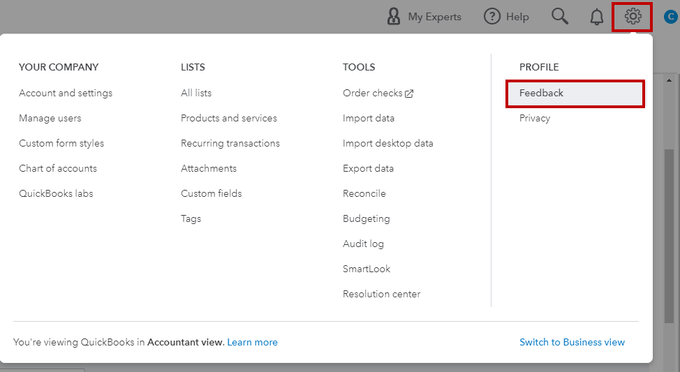Image resolution: width=680 pixels, height=372 pixels.
Task: Click Feedback under Profile
Action: coord(542,93)
